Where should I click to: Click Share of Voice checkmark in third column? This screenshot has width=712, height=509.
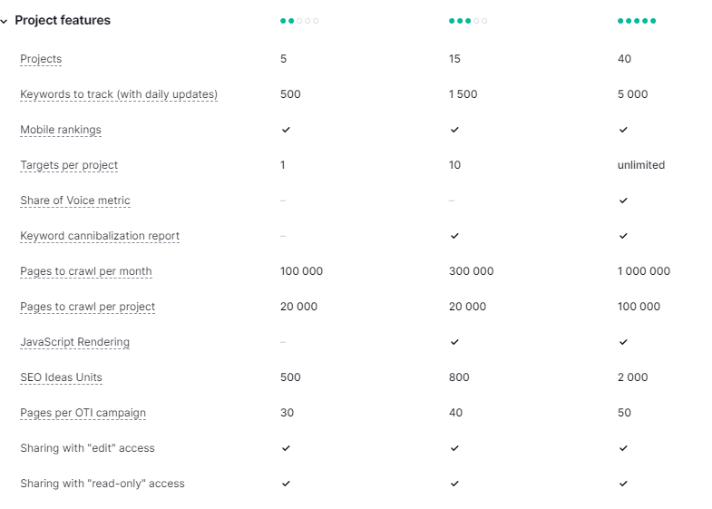pyautogui.click(x=623, y=201)
